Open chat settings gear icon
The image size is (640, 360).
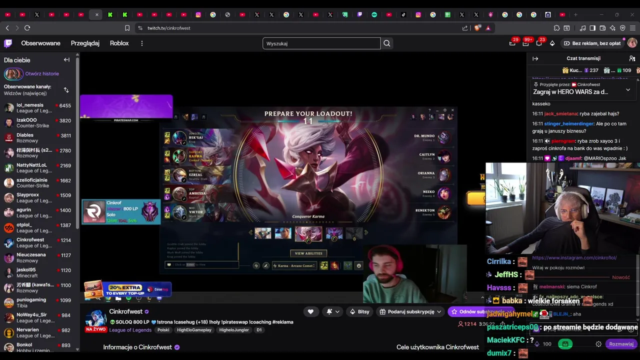[598, 344]
